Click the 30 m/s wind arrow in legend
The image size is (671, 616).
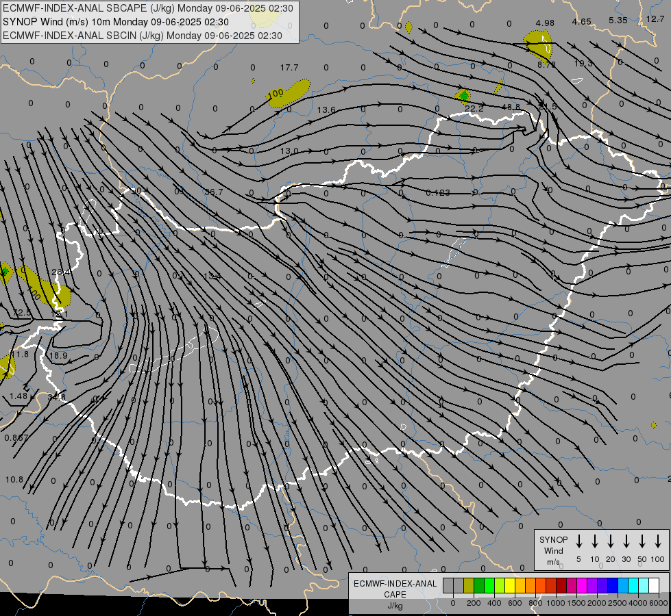(626, 541)
